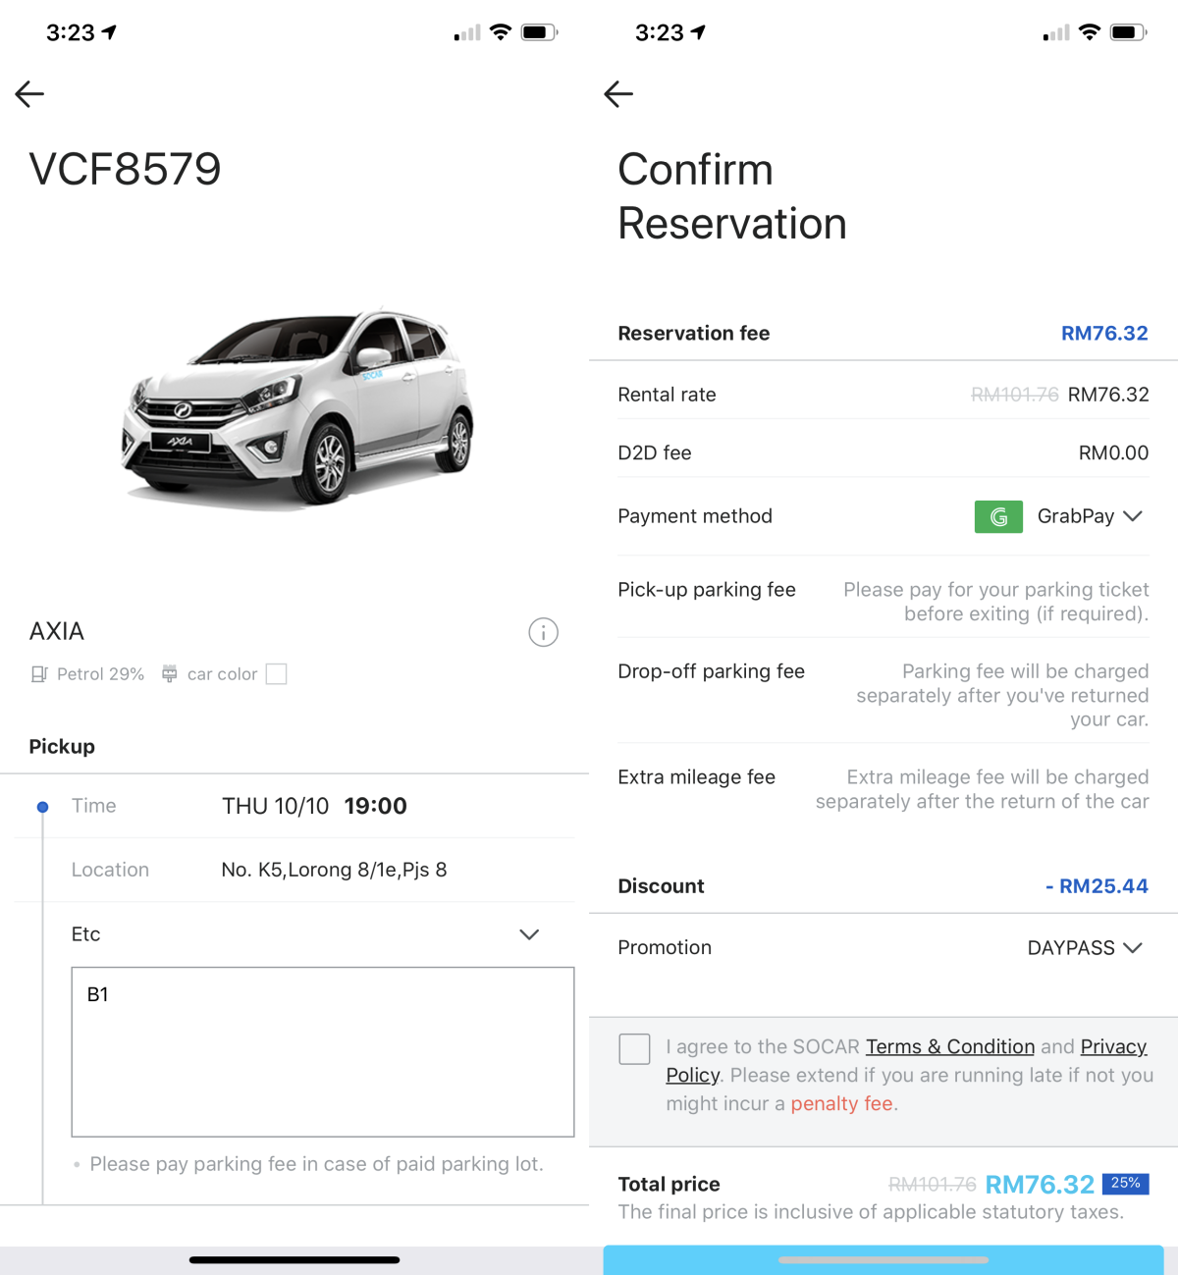Image resolution: width=1178 pixels, height=1275 pixels.
Task: Tap the B1 pickup notes text box
Action: (322, 1051)
